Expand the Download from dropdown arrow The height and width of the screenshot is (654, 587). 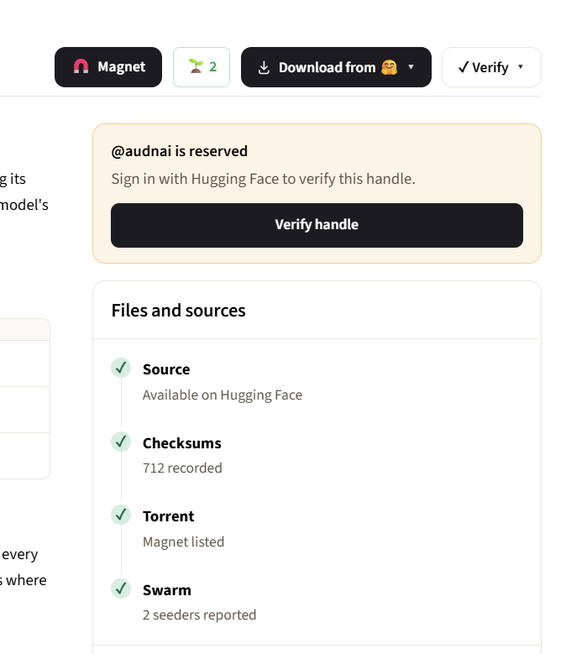411,66
